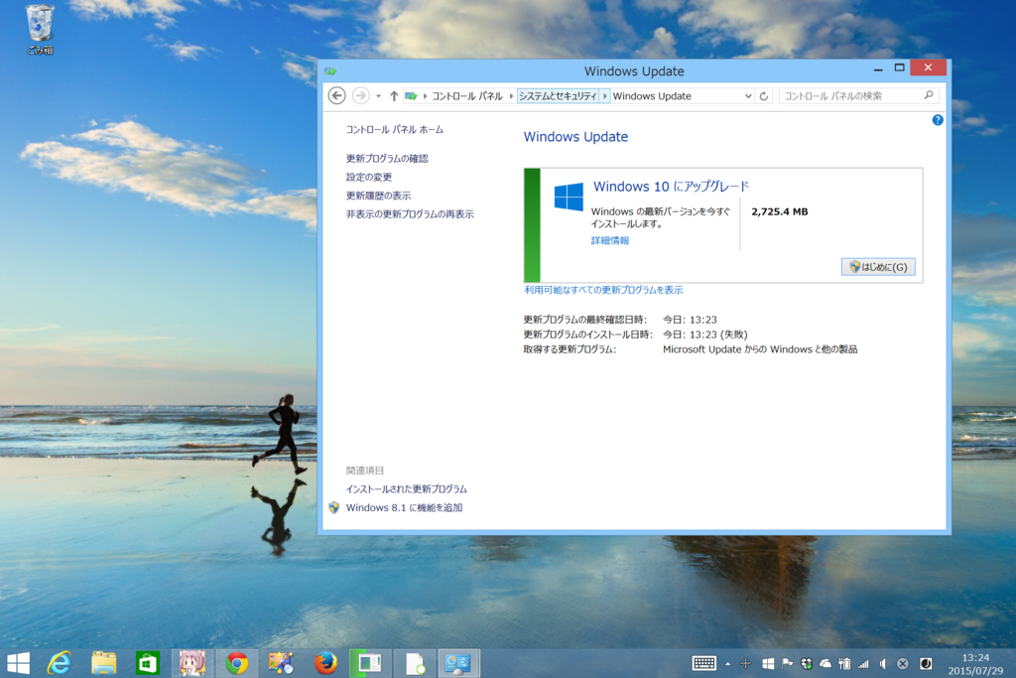Switch to the green progress window in taskbar

point(369,663)
